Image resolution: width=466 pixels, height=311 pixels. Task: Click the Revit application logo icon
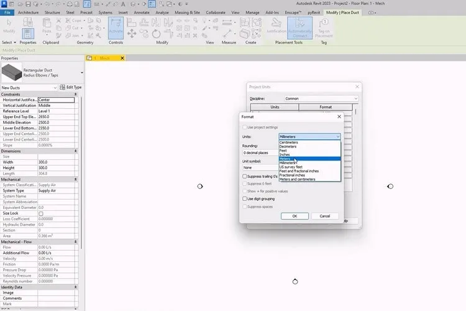[4, 4]
